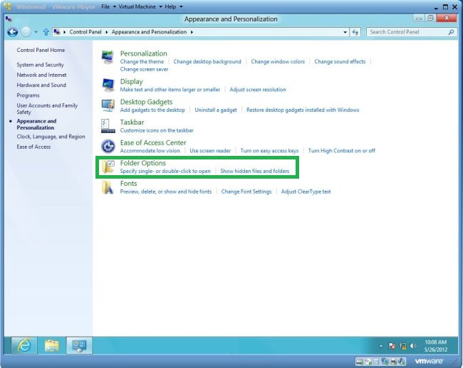Open the Action Center flag tray icon
The image size is (463, 368).
392,346
